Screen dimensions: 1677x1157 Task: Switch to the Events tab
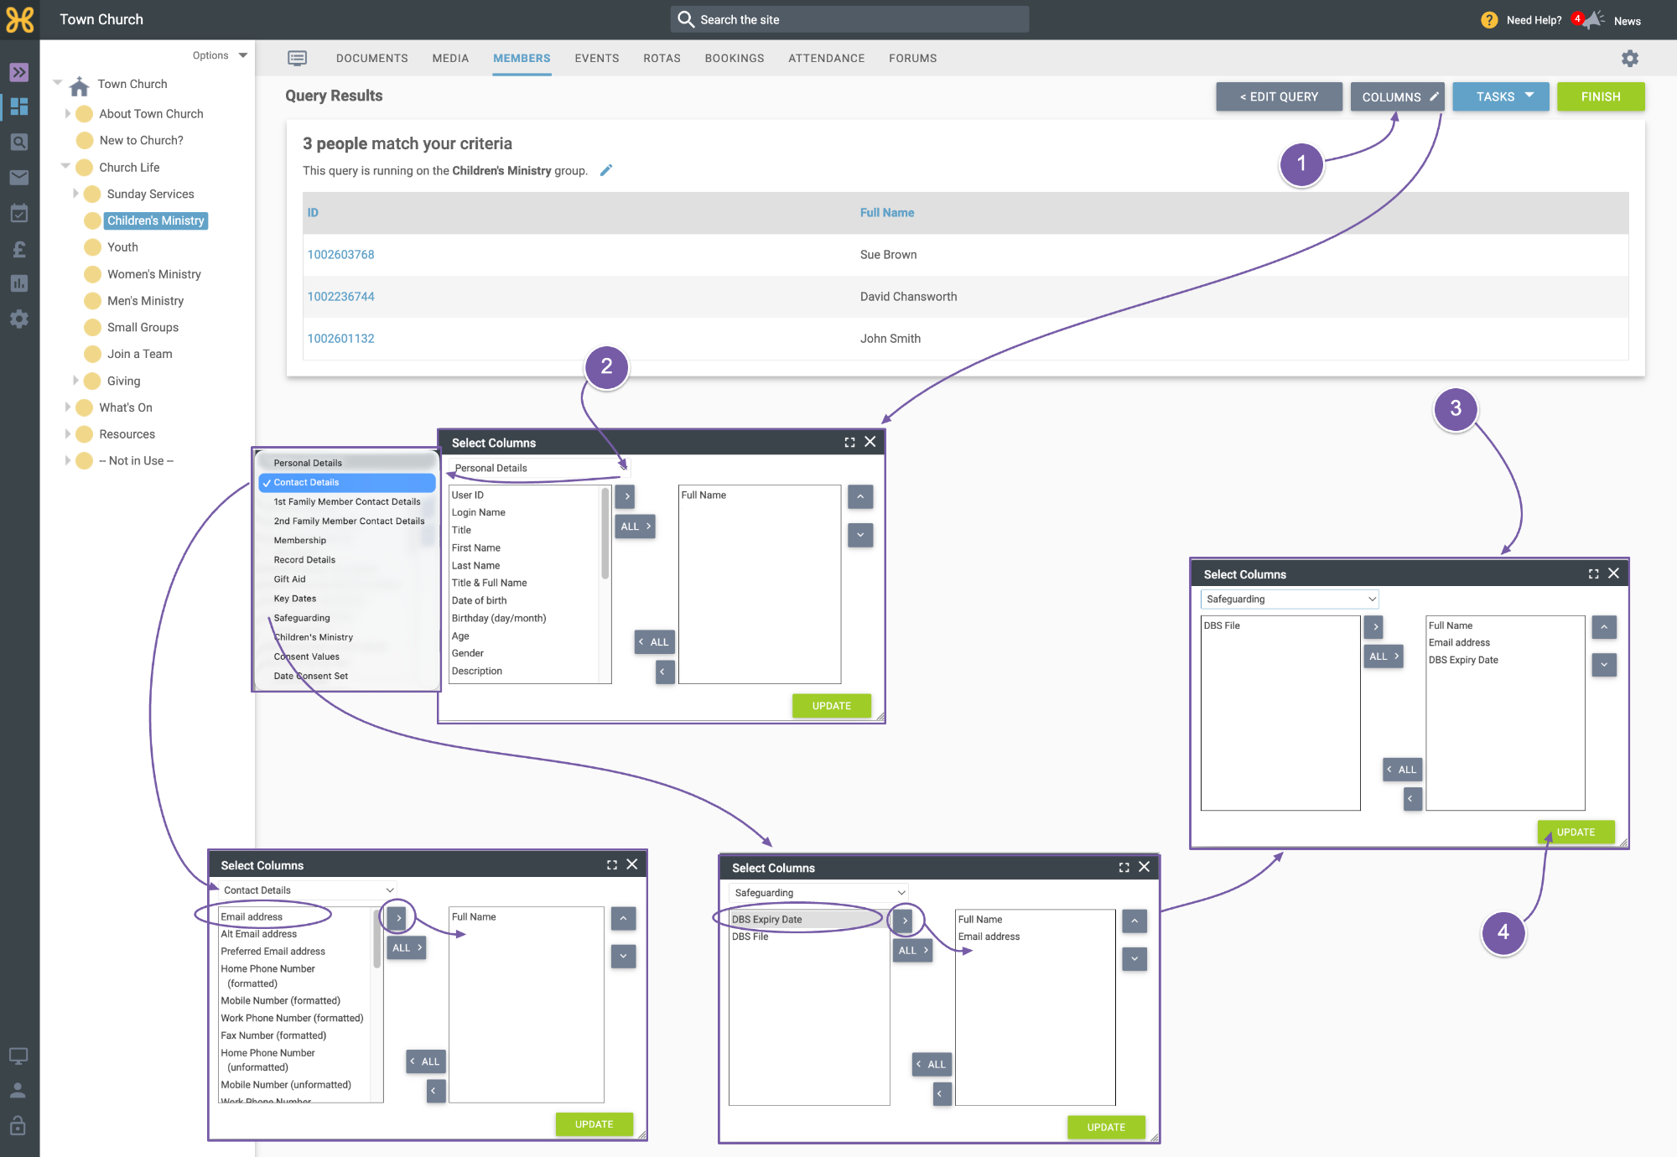coord(597,58)
